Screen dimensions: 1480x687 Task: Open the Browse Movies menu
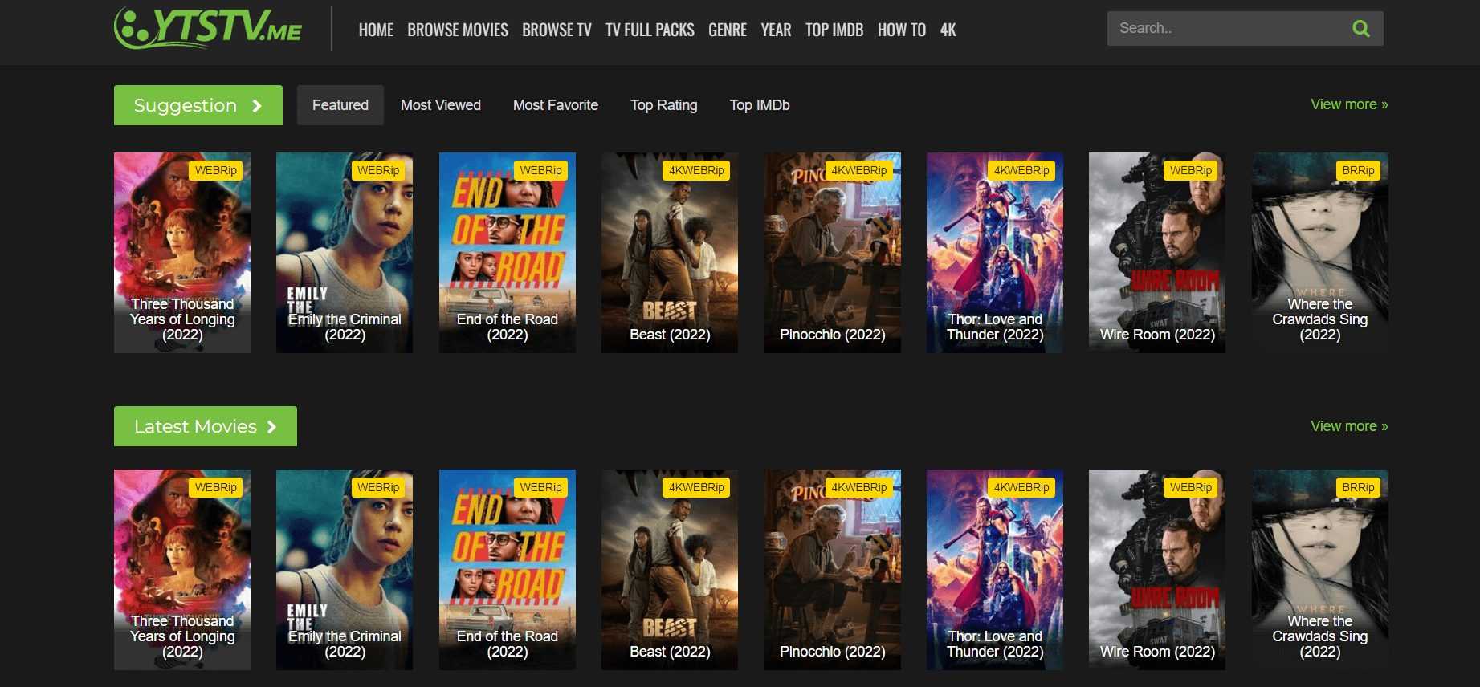pos(457,30)
